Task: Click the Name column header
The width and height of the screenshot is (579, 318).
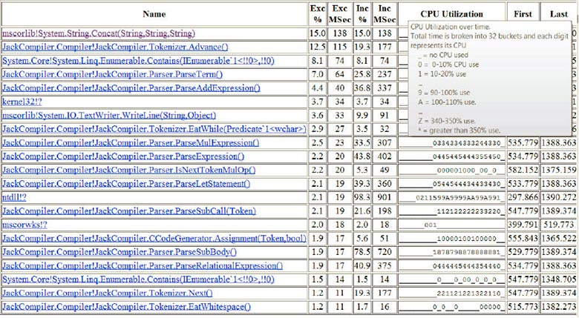Action: click(154, 14)
